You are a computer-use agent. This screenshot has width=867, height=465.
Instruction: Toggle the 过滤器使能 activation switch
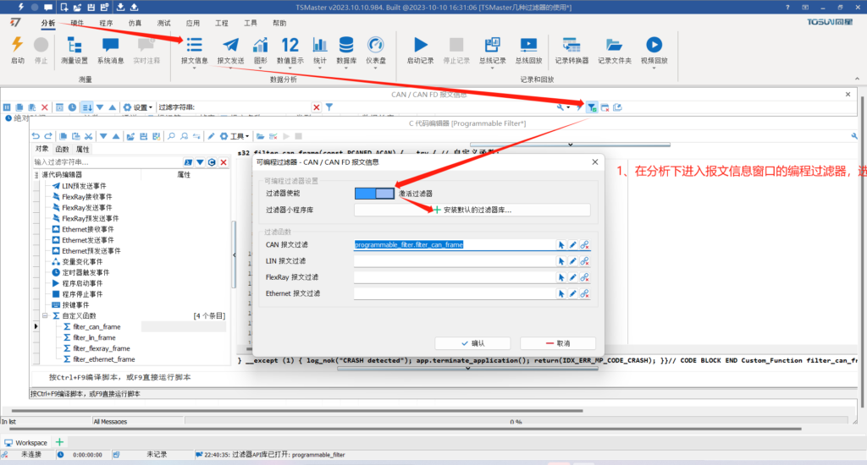tap(374, 194)
